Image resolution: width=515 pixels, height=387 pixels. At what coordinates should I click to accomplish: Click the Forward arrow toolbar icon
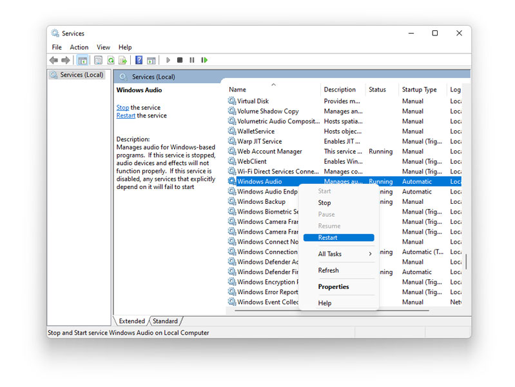point(66,60)
